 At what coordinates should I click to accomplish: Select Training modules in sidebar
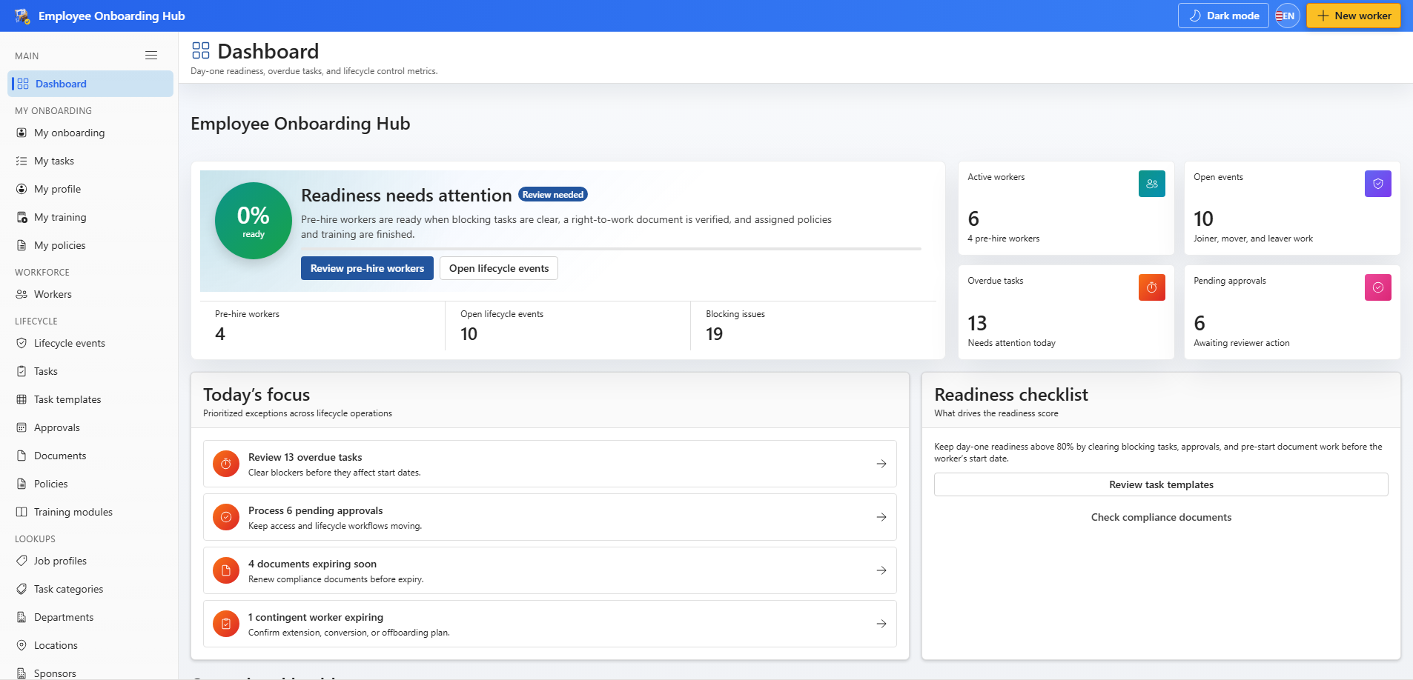(90, 512)
